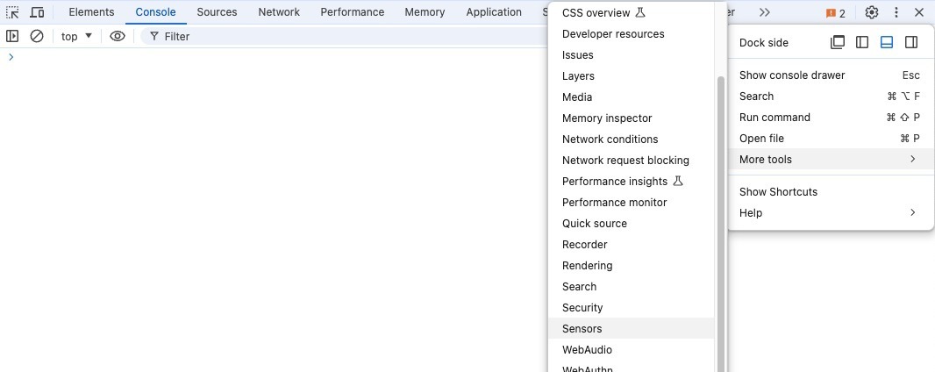The image size is (935, 372).
Task: Expand the more tabs chevron
Action: pyautogui.click(x=765, y=12)
